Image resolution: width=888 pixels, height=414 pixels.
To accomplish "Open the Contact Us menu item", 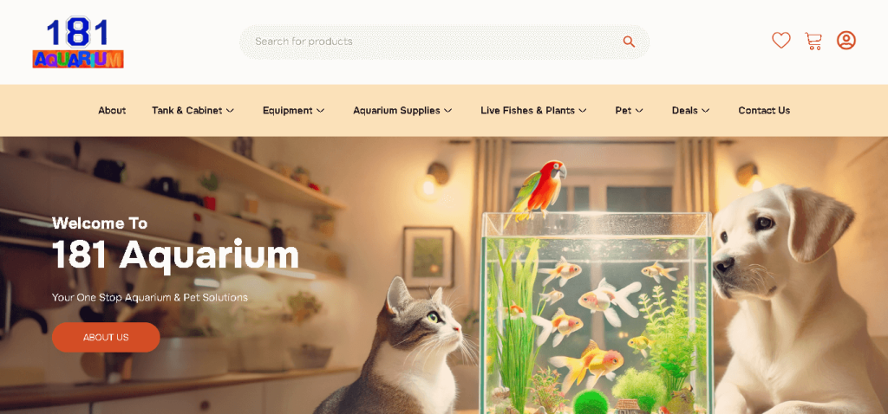I will (x=764, y=111).
